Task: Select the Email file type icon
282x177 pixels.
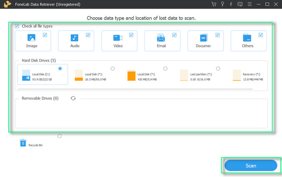Action: tap(161, 38)
